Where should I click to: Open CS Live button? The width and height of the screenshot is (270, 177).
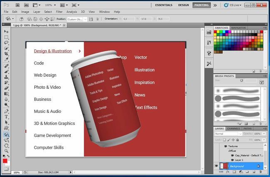[233, 5]
